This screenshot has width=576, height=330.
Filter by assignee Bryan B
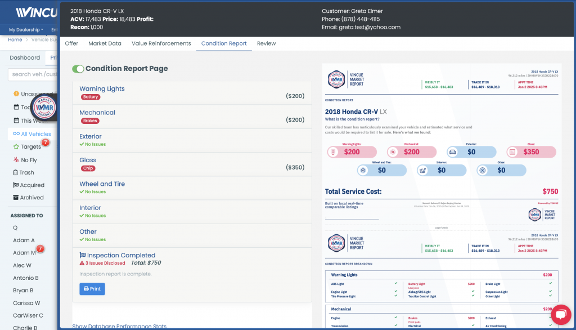[x=23, y=290]
